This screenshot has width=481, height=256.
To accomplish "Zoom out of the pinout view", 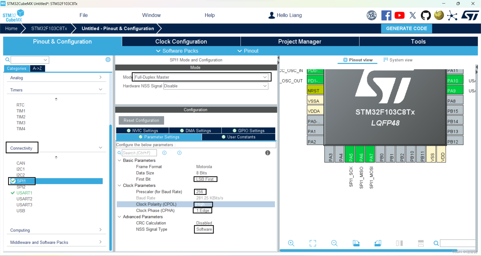I will [334, 243].
